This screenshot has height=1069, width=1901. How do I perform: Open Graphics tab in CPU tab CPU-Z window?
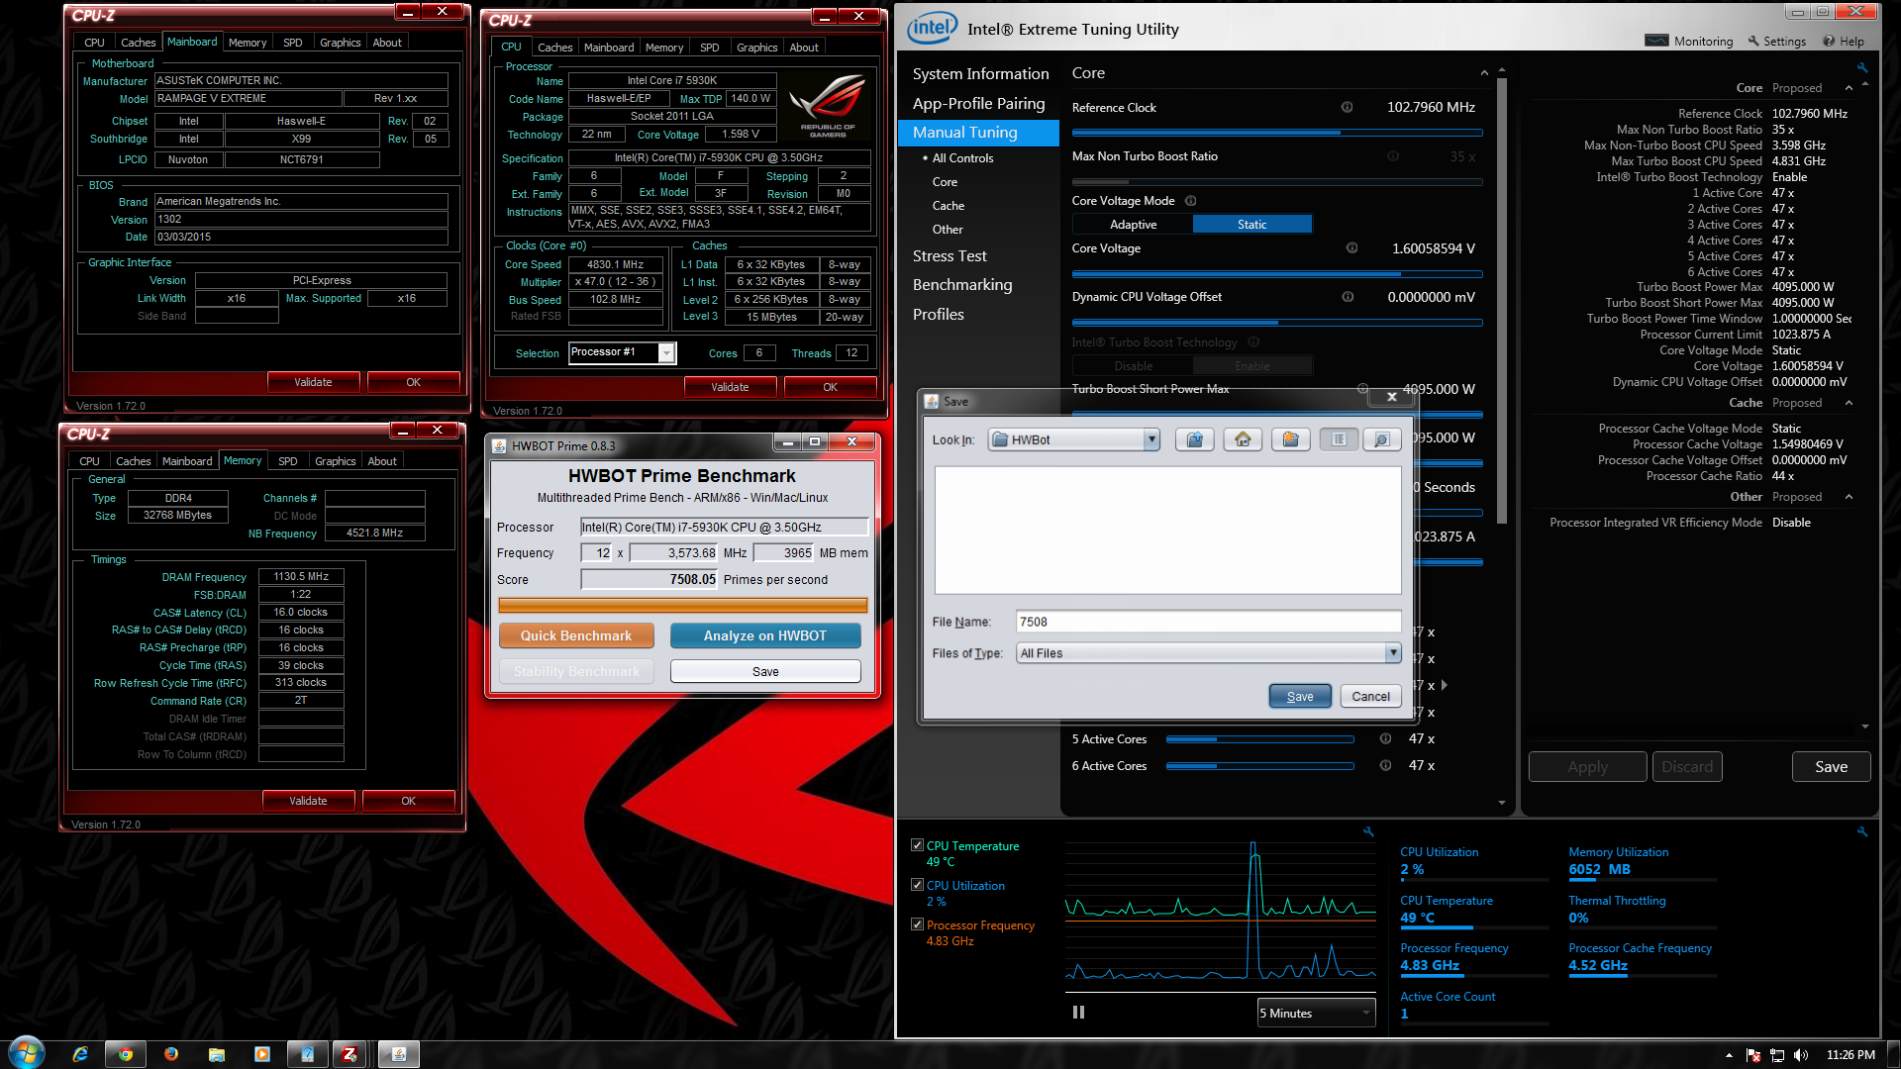(756, 48)
